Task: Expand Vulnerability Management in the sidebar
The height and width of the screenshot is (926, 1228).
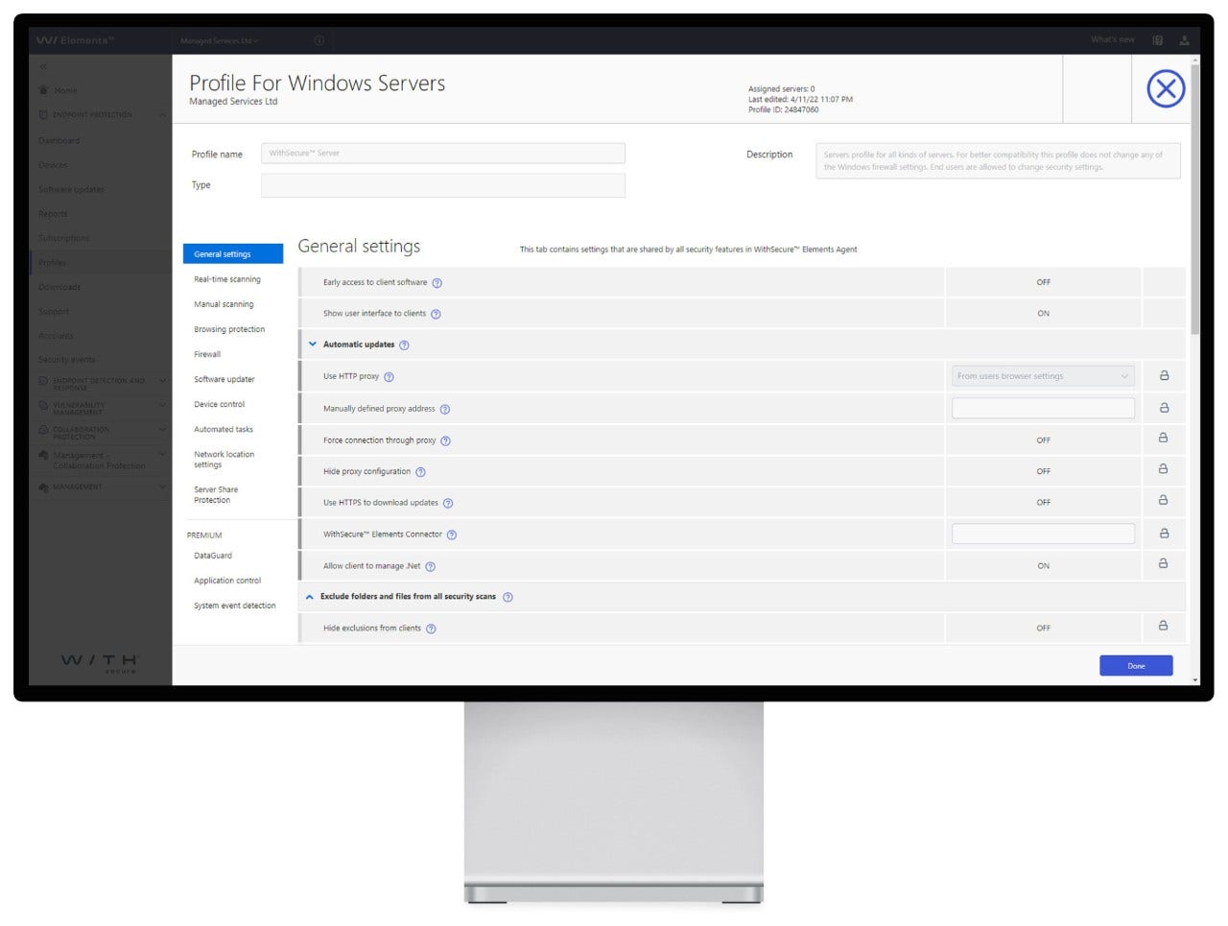Action: (161, 405)
